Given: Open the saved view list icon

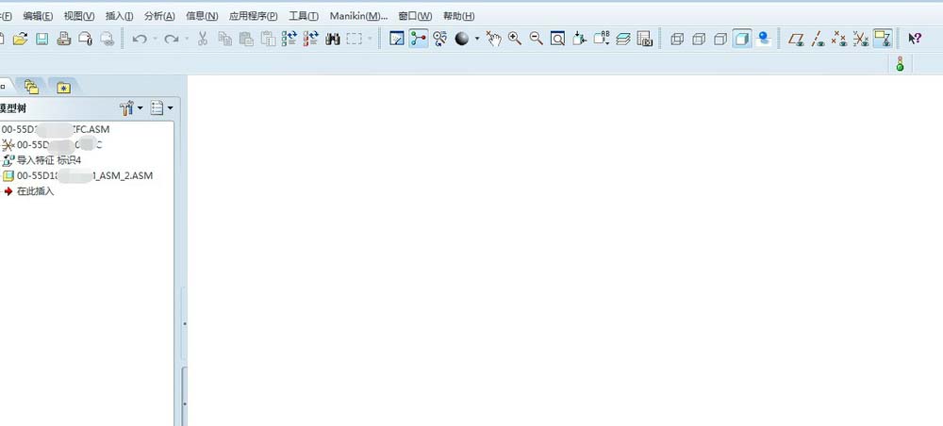Looking at the screenshot, I should click(602, 39).
